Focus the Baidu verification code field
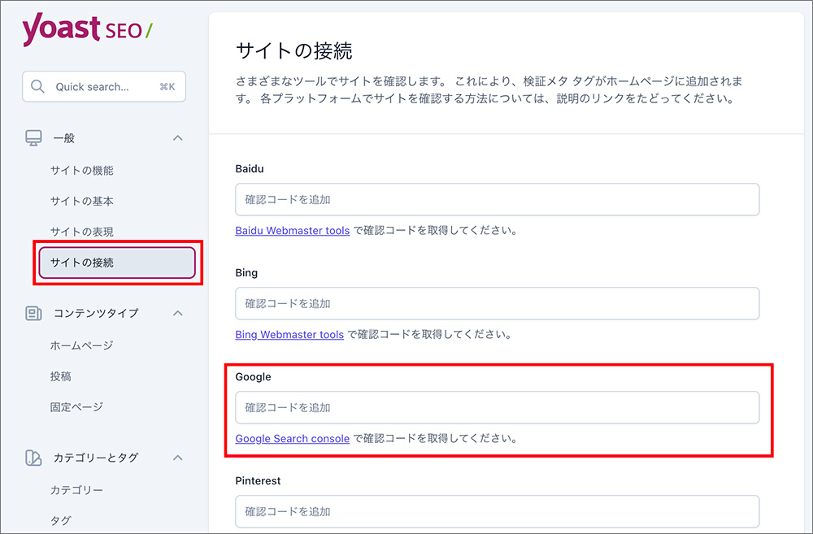This screenshot has height=534, width=813. [498, 200]
